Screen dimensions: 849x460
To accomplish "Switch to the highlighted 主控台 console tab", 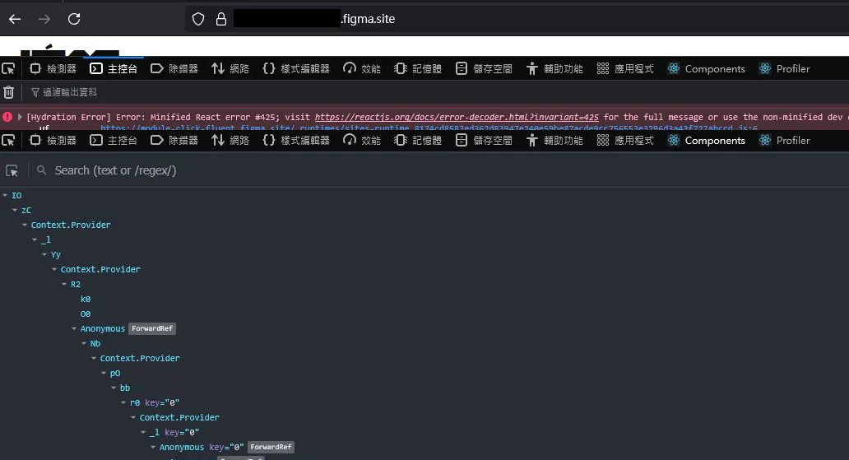I will 114,69.
